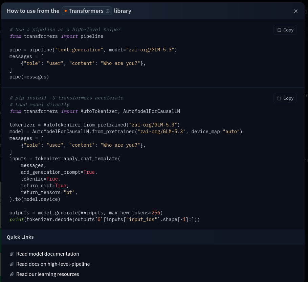Image resolution: width=308 pixels, height=282 pixels.
Task: Click paperclip icon beside high-level-pipeline docs
Action: (12, 264)
